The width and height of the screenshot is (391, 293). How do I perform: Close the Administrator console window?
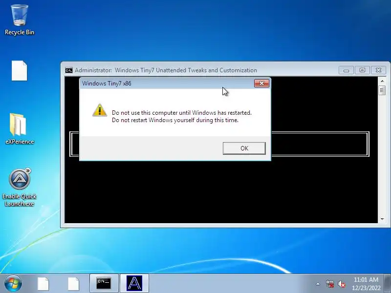tap(378, 70)
